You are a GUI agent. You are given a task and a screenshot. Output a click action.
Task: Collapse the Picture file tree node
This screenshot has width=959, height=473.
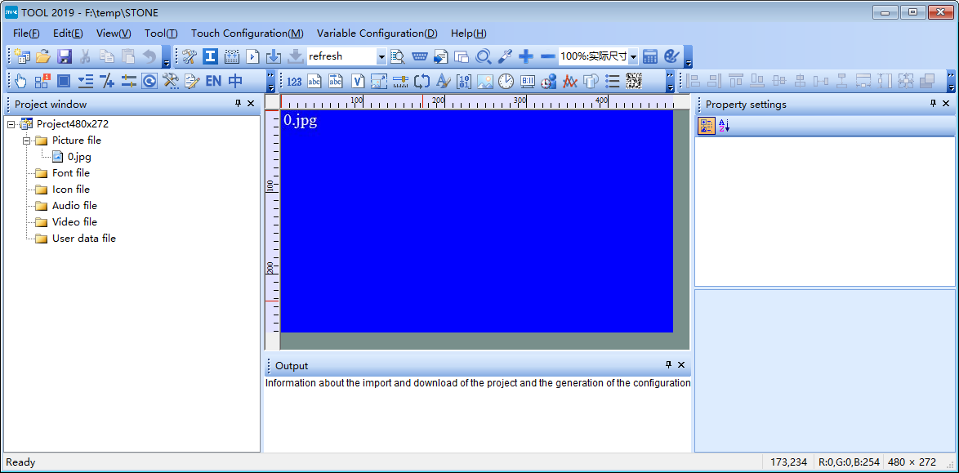(x=26, y=140)
